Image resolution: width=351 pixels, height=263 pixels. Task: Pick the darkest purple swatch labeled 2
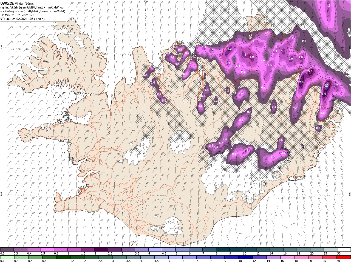click(101, 250)
